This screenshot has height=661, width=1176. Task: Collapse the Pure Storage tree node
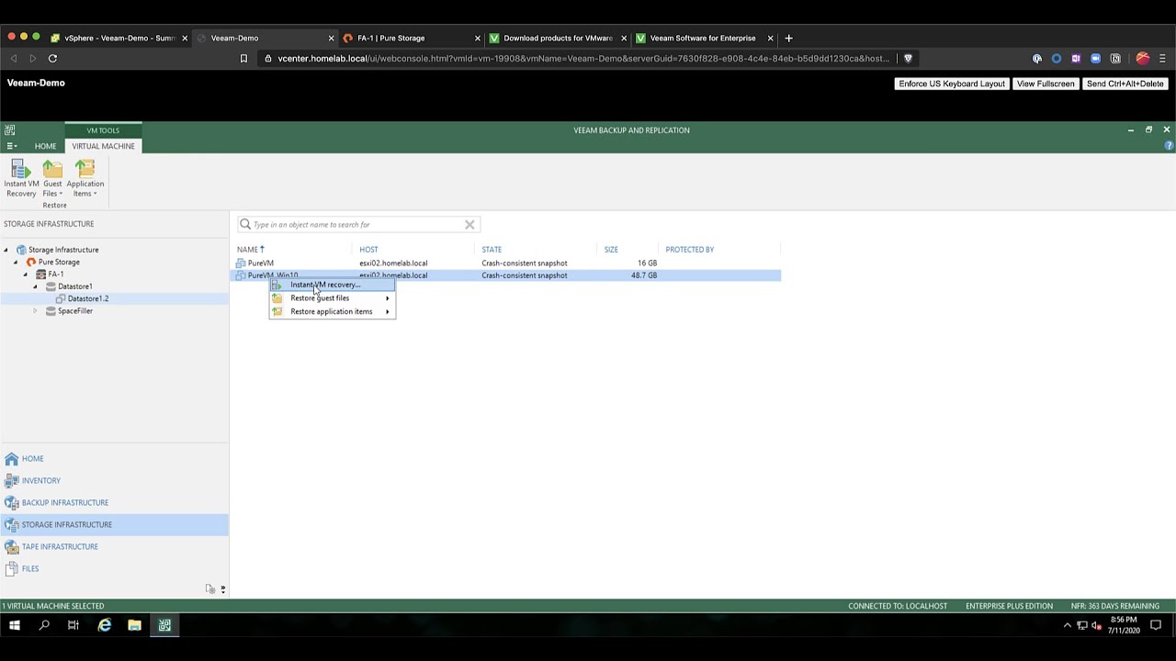[16, 262]
